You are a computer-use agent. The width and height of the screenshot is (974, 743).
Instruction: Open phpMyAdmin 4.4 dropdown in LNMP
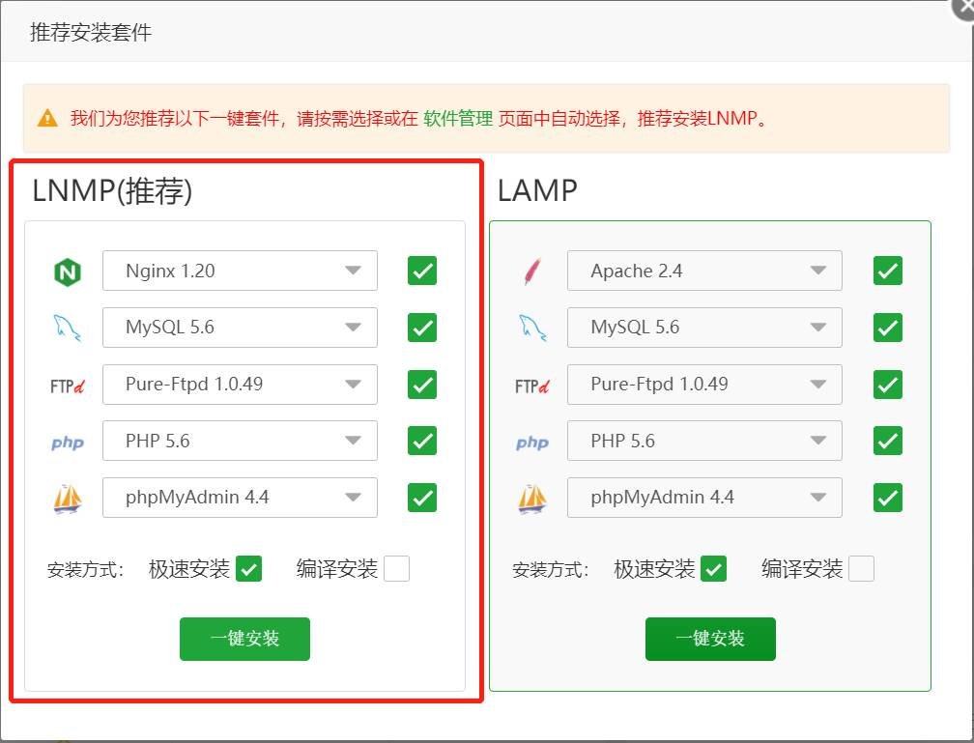coord(240,497)
